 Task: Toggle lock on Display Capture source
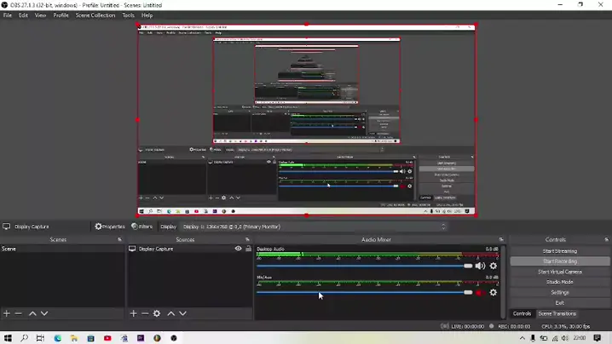[x=248, y=249]
